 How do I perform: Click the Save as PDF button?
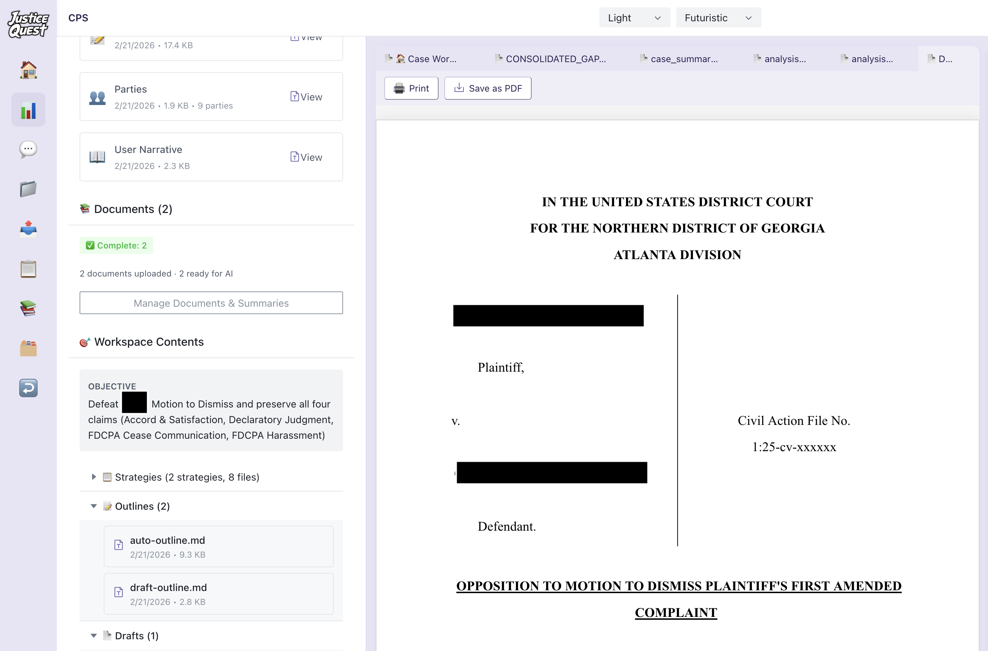coord(488,88)
